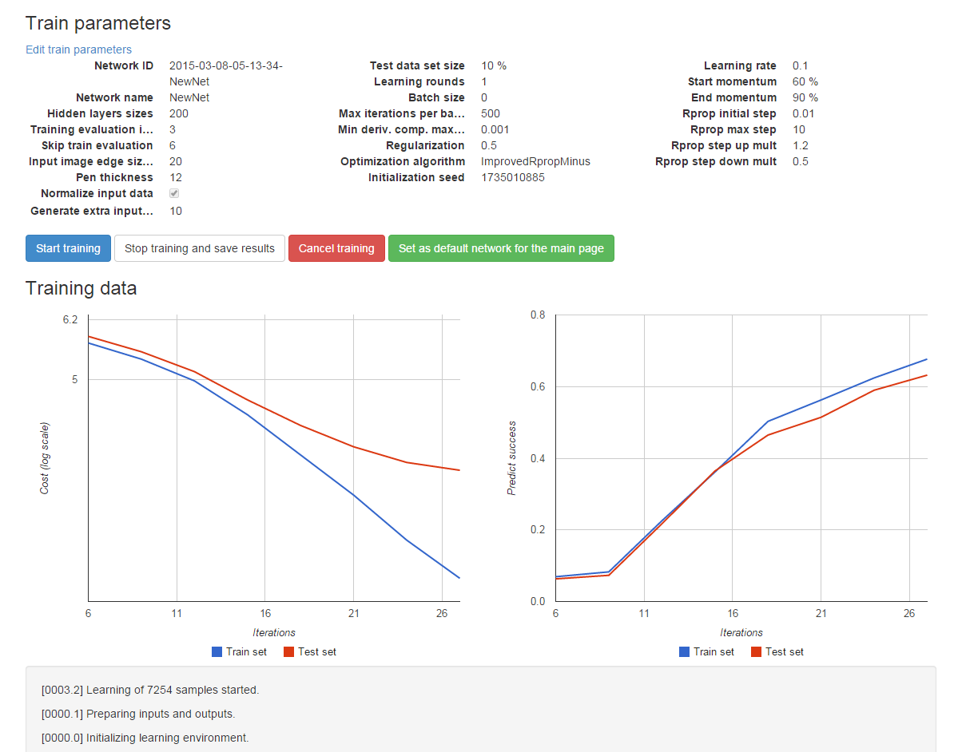
Task: Select blue Train set swatch under Predict success chart
Action: (x=684, y=652)
